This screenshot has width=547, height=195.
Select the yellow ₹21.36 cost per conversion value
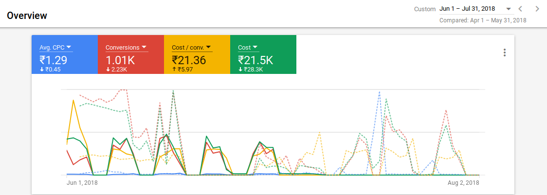pyautogui.click(x=189, y=60)
